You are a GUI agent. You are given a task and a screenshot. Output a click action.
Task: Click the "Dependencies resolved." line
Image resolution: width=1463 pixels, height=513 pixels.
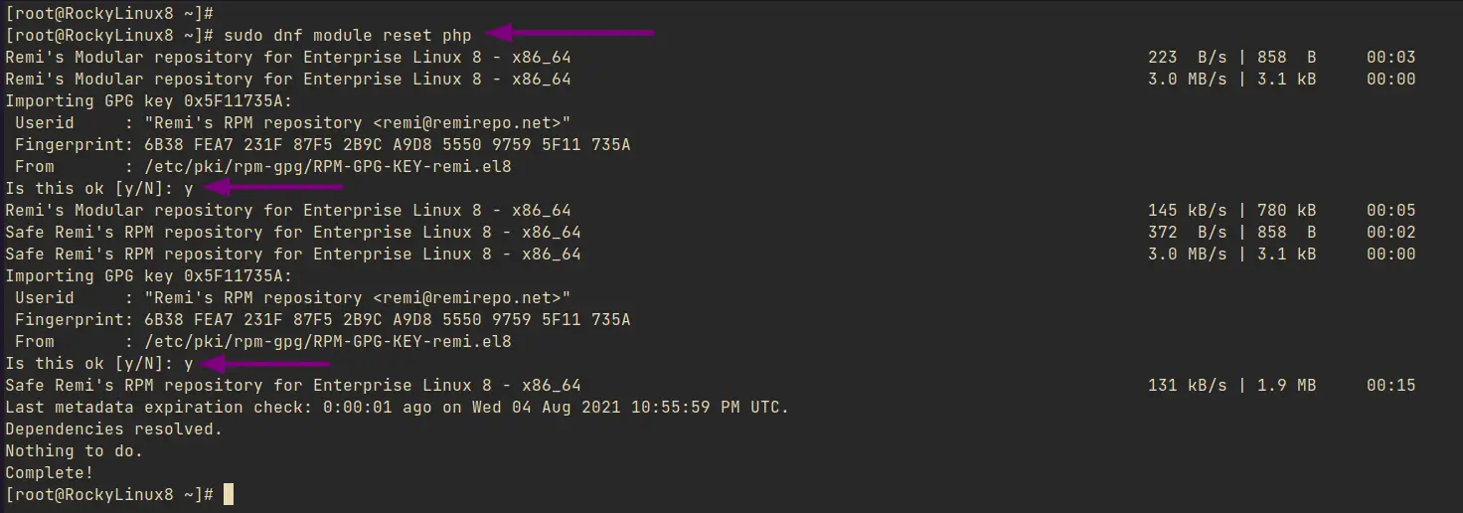(114, 429)
